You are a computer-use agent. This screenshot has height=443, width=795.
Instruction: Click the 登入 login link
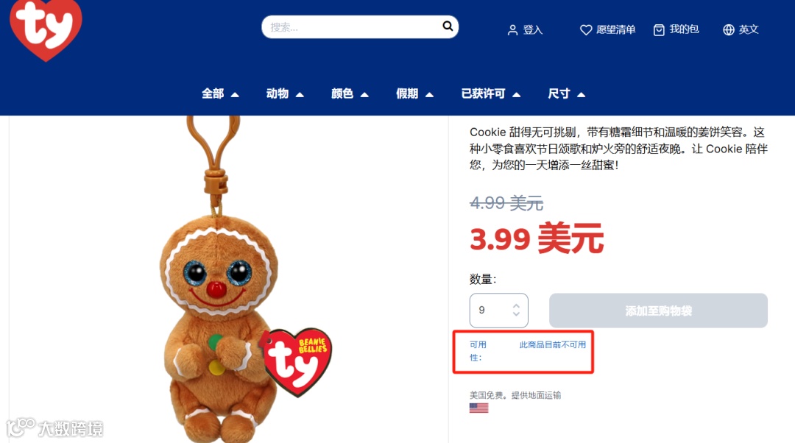point(532,30)
